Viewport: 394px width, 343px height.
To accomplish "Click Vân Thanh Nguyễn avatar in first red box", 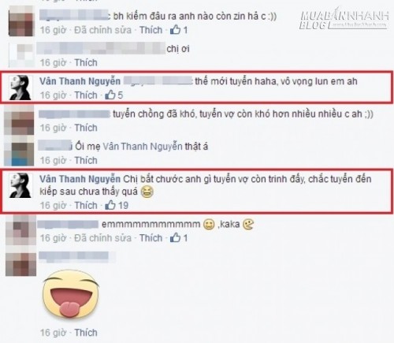I will click(x=20, y=88).
